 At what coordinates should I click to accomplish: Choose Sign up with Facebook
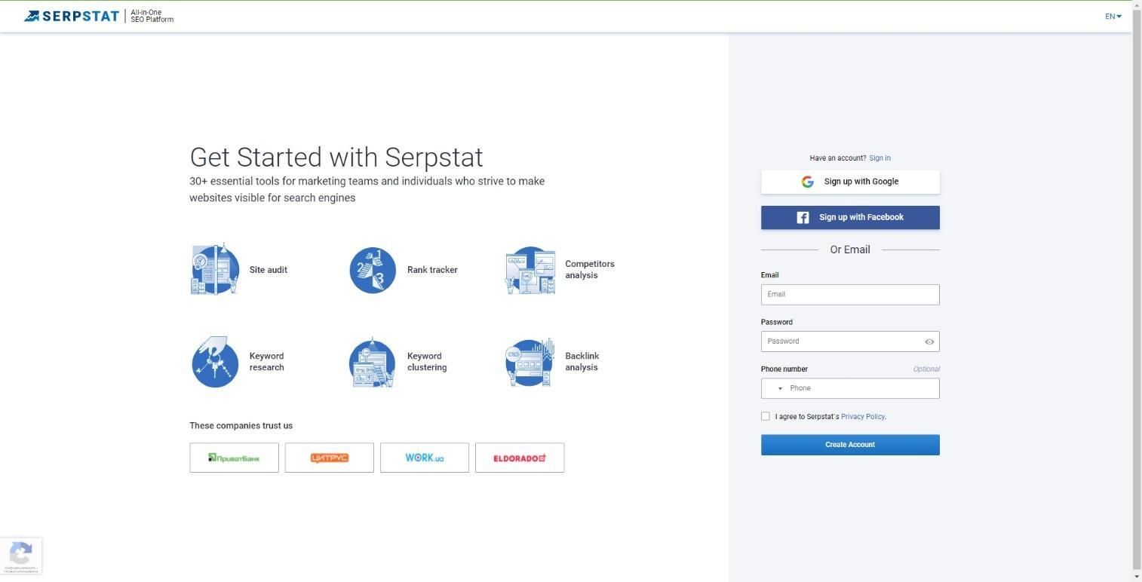coord(850,217)
